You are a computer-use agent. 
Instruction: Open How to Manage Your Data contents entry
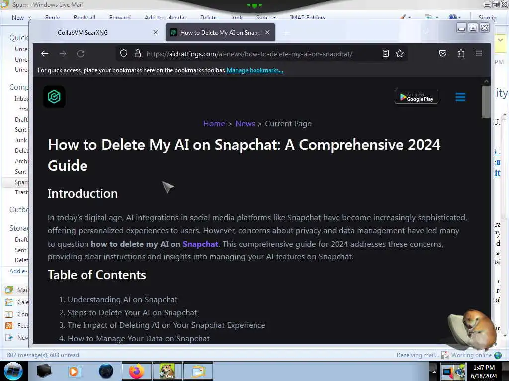[x=138, y=338]
